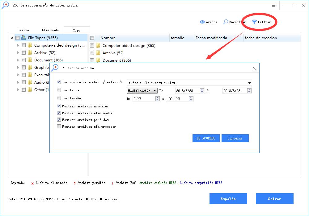The image size is (309, 216).
Task: Uncheck Mostrar archivos eliminados
Action: click(59, 113)
